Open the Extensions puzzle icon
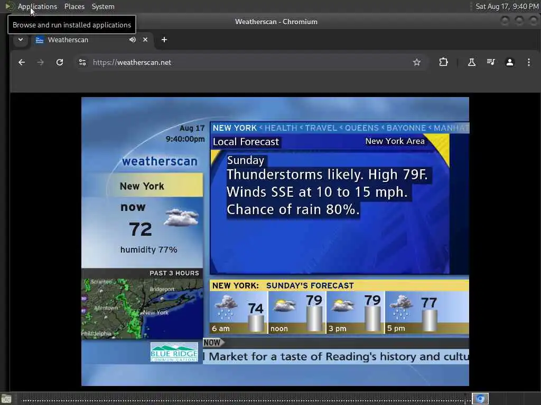 [x=443, y=62]
